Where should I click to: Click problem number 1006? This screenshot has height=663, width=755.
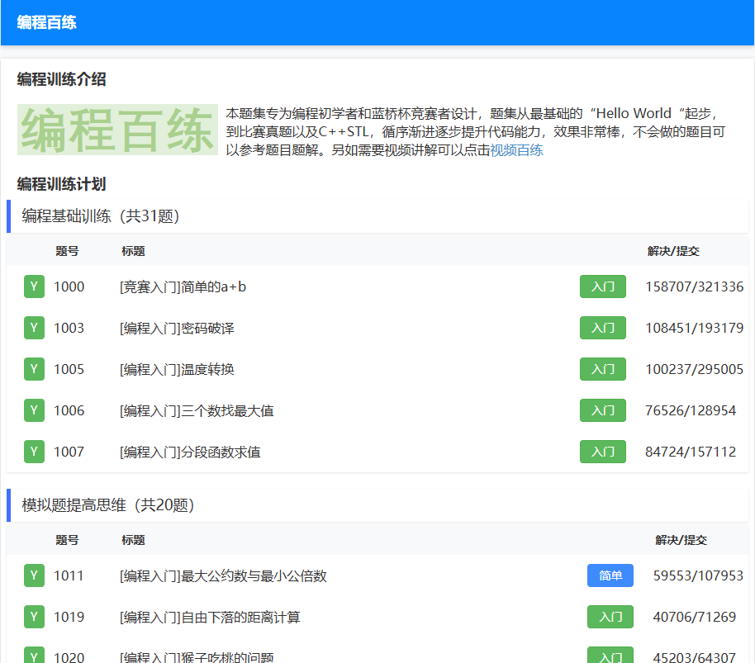[69, 411]
